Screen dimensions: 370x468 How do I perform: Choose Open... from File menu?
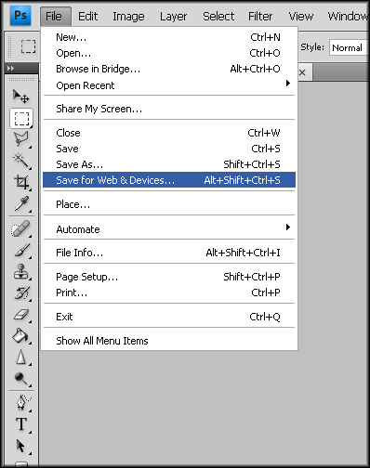tap(169, 53)
